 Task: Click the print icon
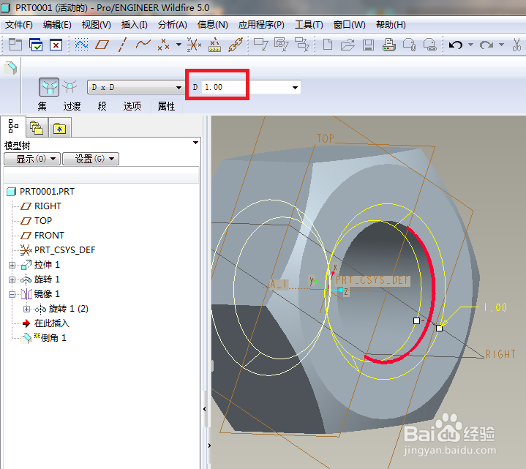coord(388,45)
